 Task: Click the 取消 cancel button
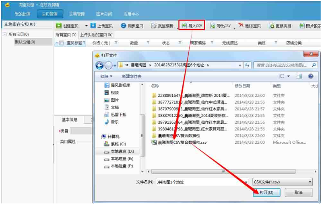pos(299,192)
